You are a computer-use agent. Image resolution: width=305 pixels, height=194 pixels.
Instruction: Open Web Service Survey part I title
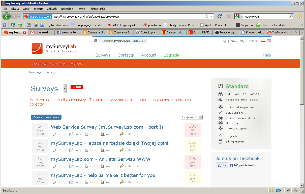point(107,127)
